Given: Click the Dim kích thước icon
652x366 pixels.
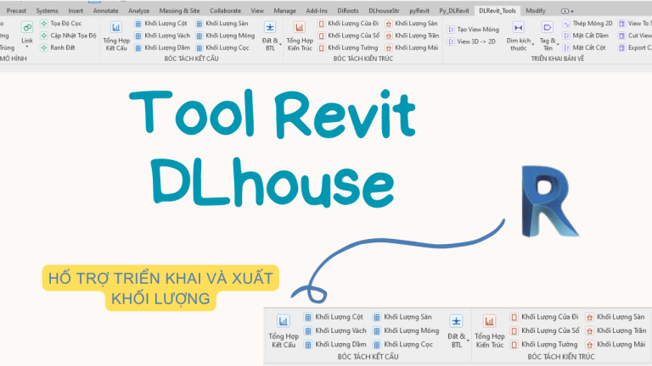Looking at the screenshot, I should coord(518,28).
